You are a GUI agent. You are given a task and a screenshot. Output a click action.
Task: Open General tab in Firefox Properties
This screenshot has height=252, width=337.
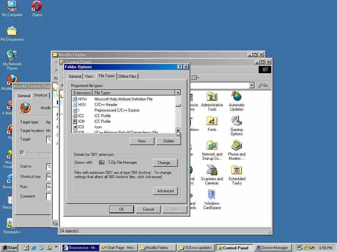(24, 95)
